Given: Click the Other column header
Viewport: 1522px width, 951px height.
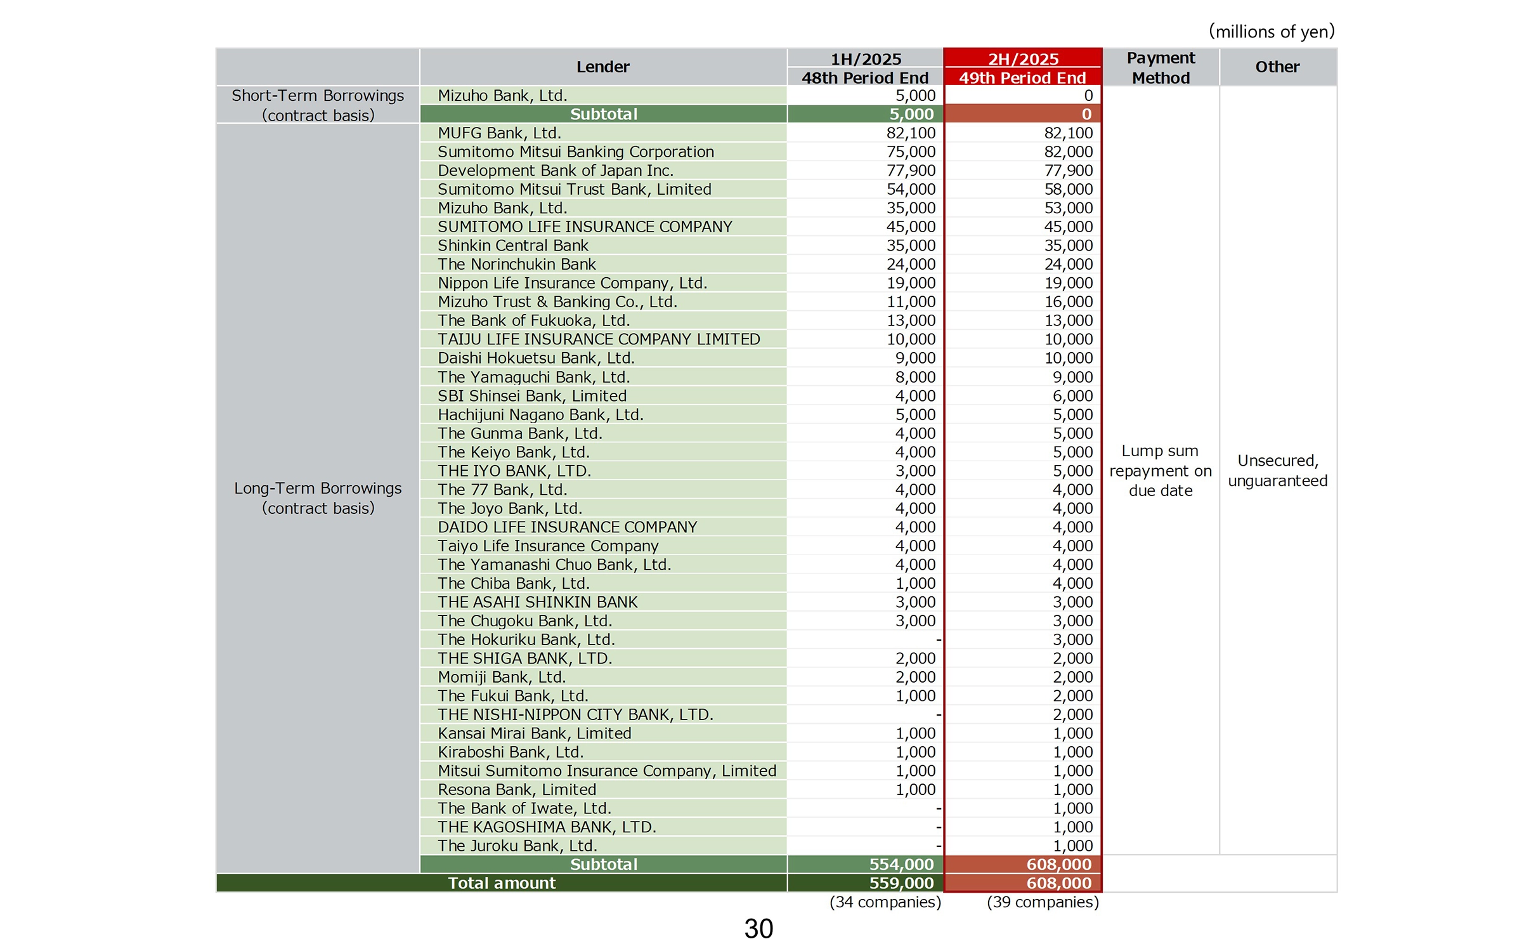Looking at the screenshot, I should coord(1277,67).
